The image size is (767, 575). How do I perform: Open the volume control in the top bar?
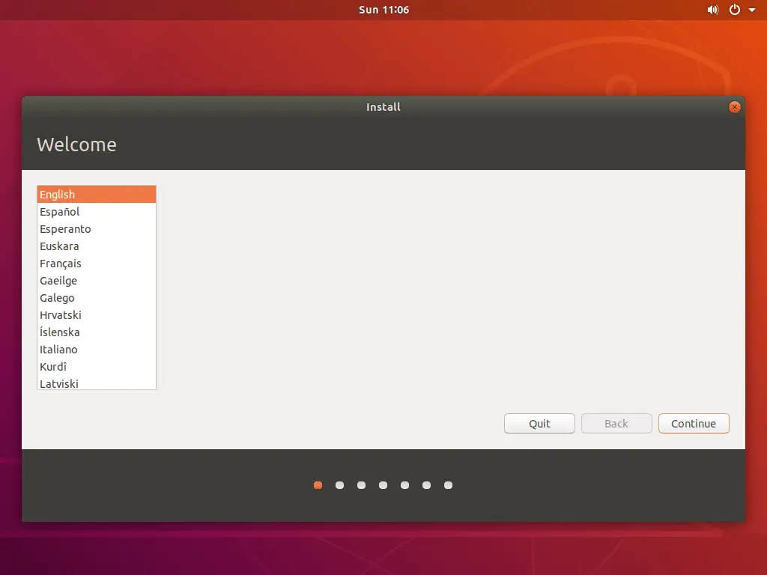(713, 10)
